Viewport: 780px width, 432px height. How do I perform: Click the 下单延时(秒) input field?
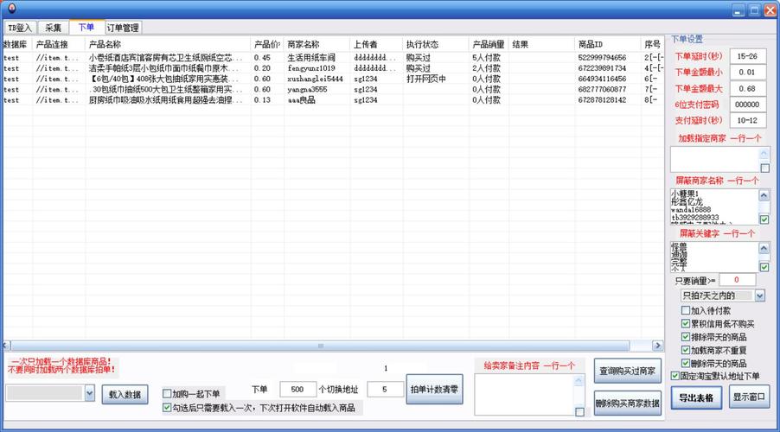click(x=747, y=55)
